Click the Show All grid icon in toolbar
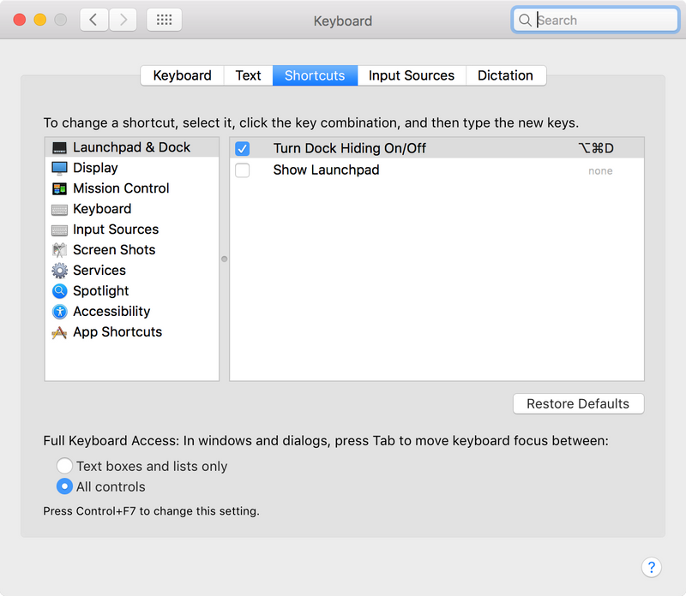Viewport: 686px width, 596px height. (x=164, y=19)
